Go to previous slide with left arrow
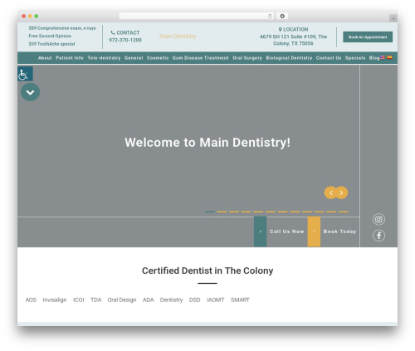Screen dimensions: 415x351 (x=330, y=193)
